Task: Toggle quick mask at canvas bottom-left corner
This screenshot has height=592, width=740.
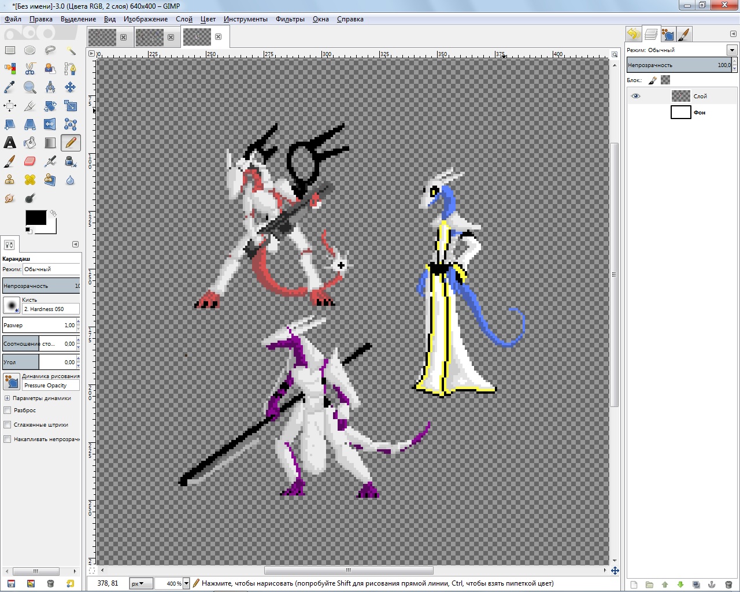Action: pos(91,570)
